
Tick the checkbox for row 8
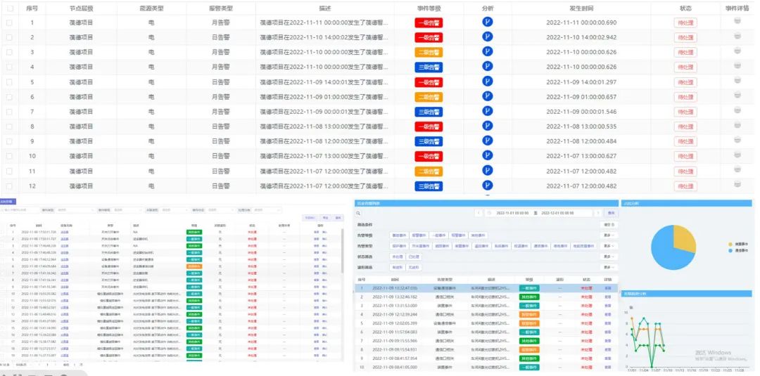click(9, 127)
